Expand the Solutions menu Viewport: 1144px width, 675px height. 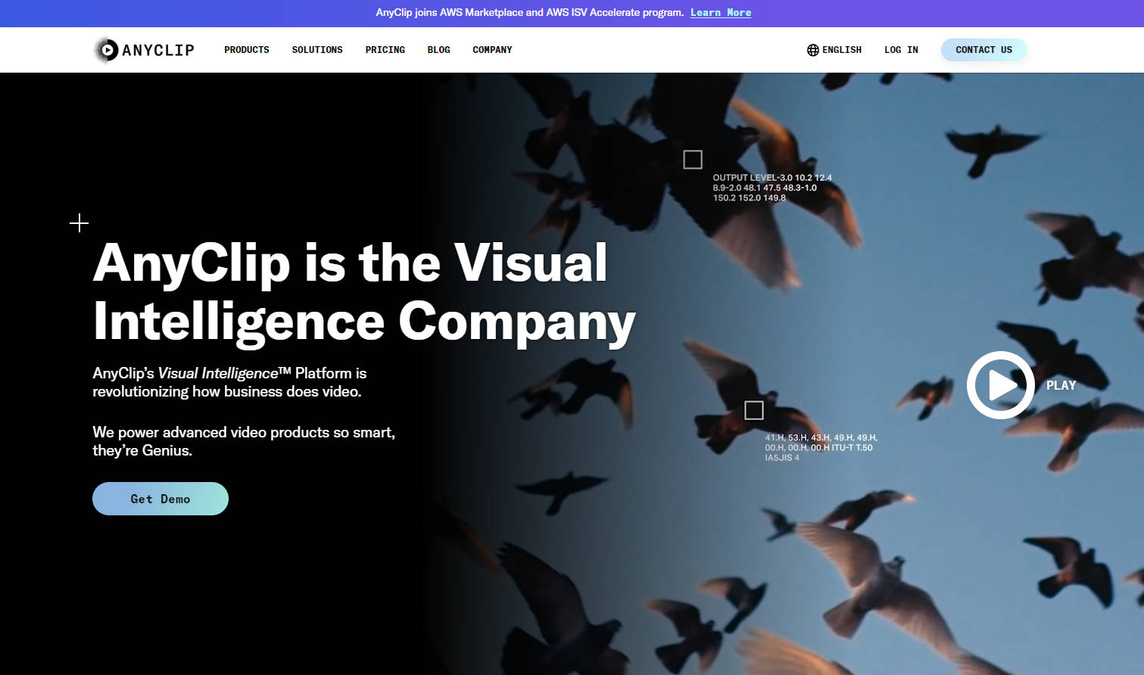coord(317,50)
